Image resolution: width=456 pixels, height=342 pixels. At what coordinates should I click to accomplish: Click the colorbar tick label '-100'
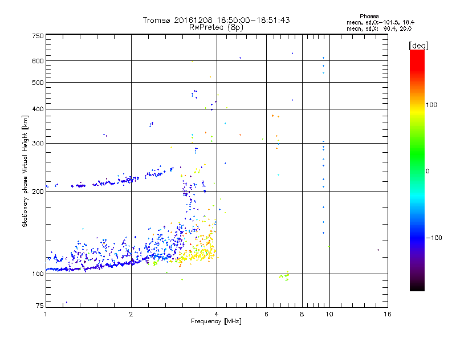pyautogui.click(x=434, y=238)
